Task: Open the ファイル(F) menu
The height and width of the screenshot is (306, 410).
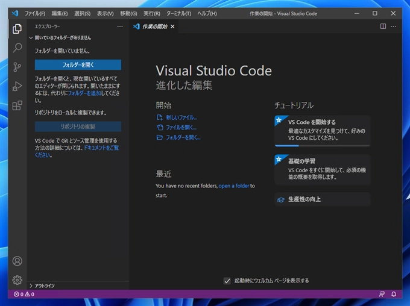Action: (35, 13)
